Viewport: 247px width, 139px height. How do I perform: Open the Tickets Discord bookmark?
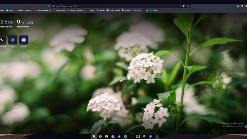(113, 10)
